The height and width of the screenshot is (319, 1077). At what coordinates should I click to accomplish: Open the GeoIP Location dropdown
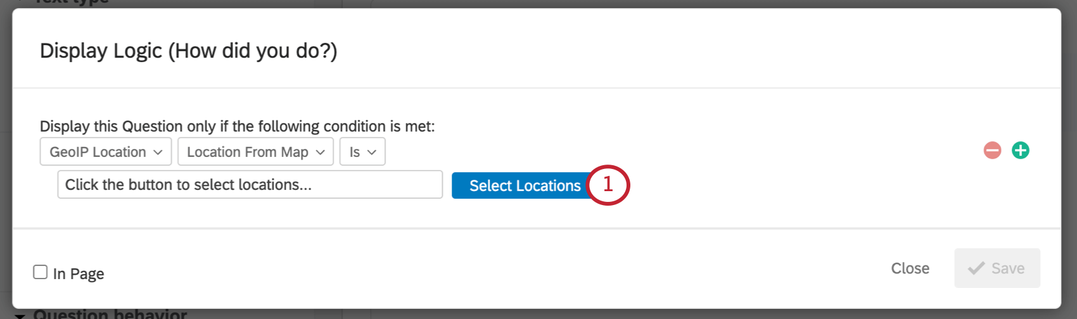click(x=105, y=152)
